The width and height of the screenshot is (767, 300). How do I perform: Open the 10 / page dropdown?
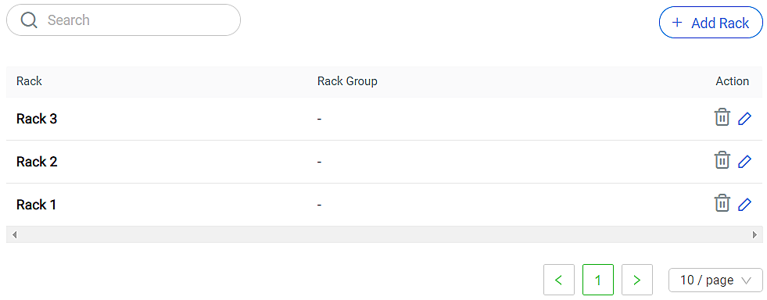point(715,280)
